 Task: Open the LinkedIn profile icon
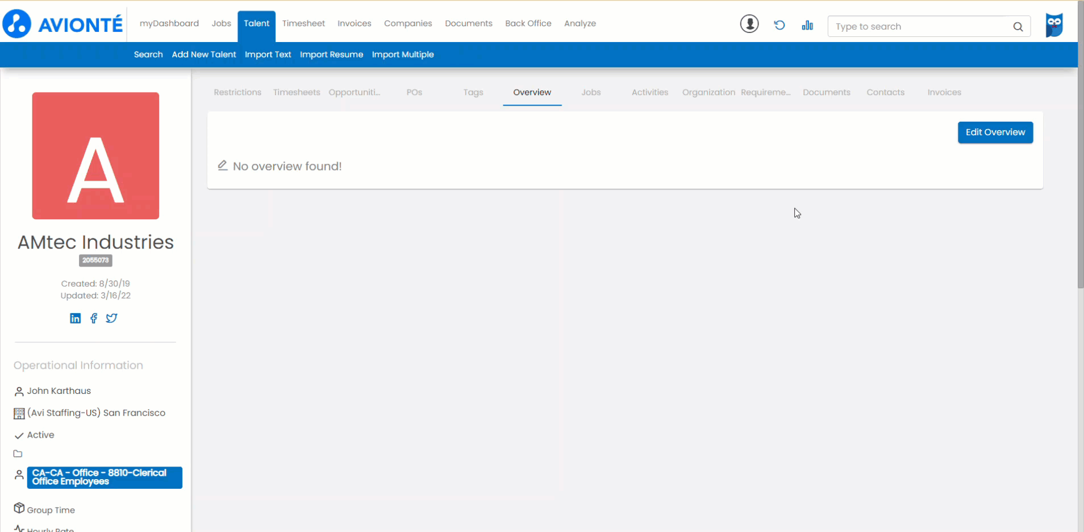pyautogui.click(x=75, y=318)
